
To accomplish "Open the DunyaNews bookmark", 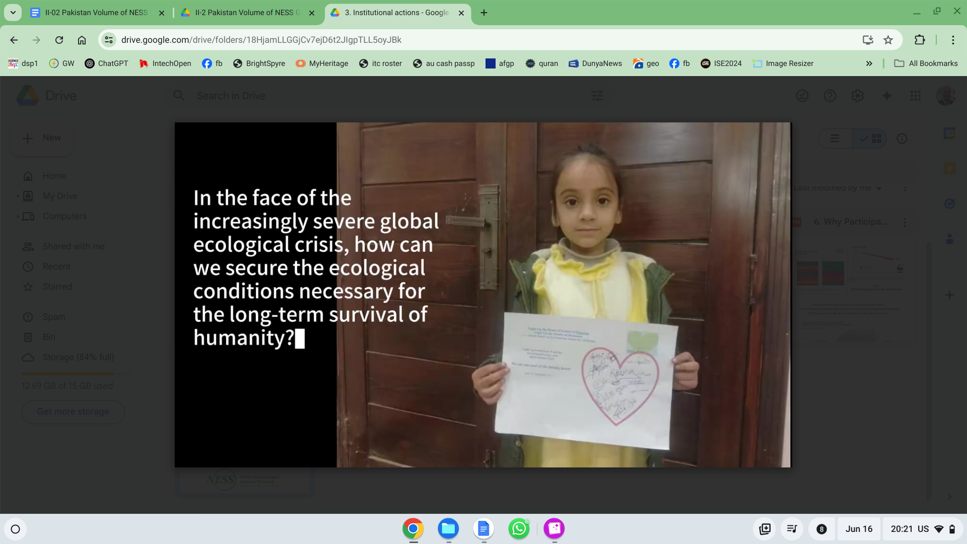I will click(595, 63).
